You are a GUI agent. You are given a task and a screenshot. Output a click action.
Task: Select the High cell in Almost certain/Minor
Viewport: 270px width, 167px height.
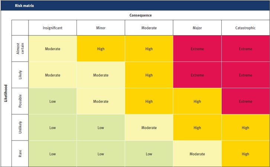(101, 49)
